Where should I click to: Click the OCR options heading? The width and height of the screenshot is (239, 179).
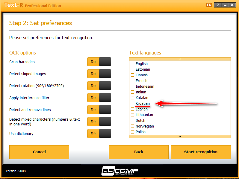tap(22, 53)
